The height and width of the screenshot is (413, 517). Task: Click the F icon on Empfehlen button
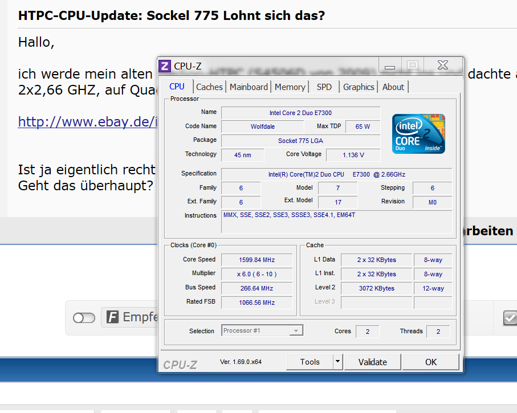[x=112, y=317]
